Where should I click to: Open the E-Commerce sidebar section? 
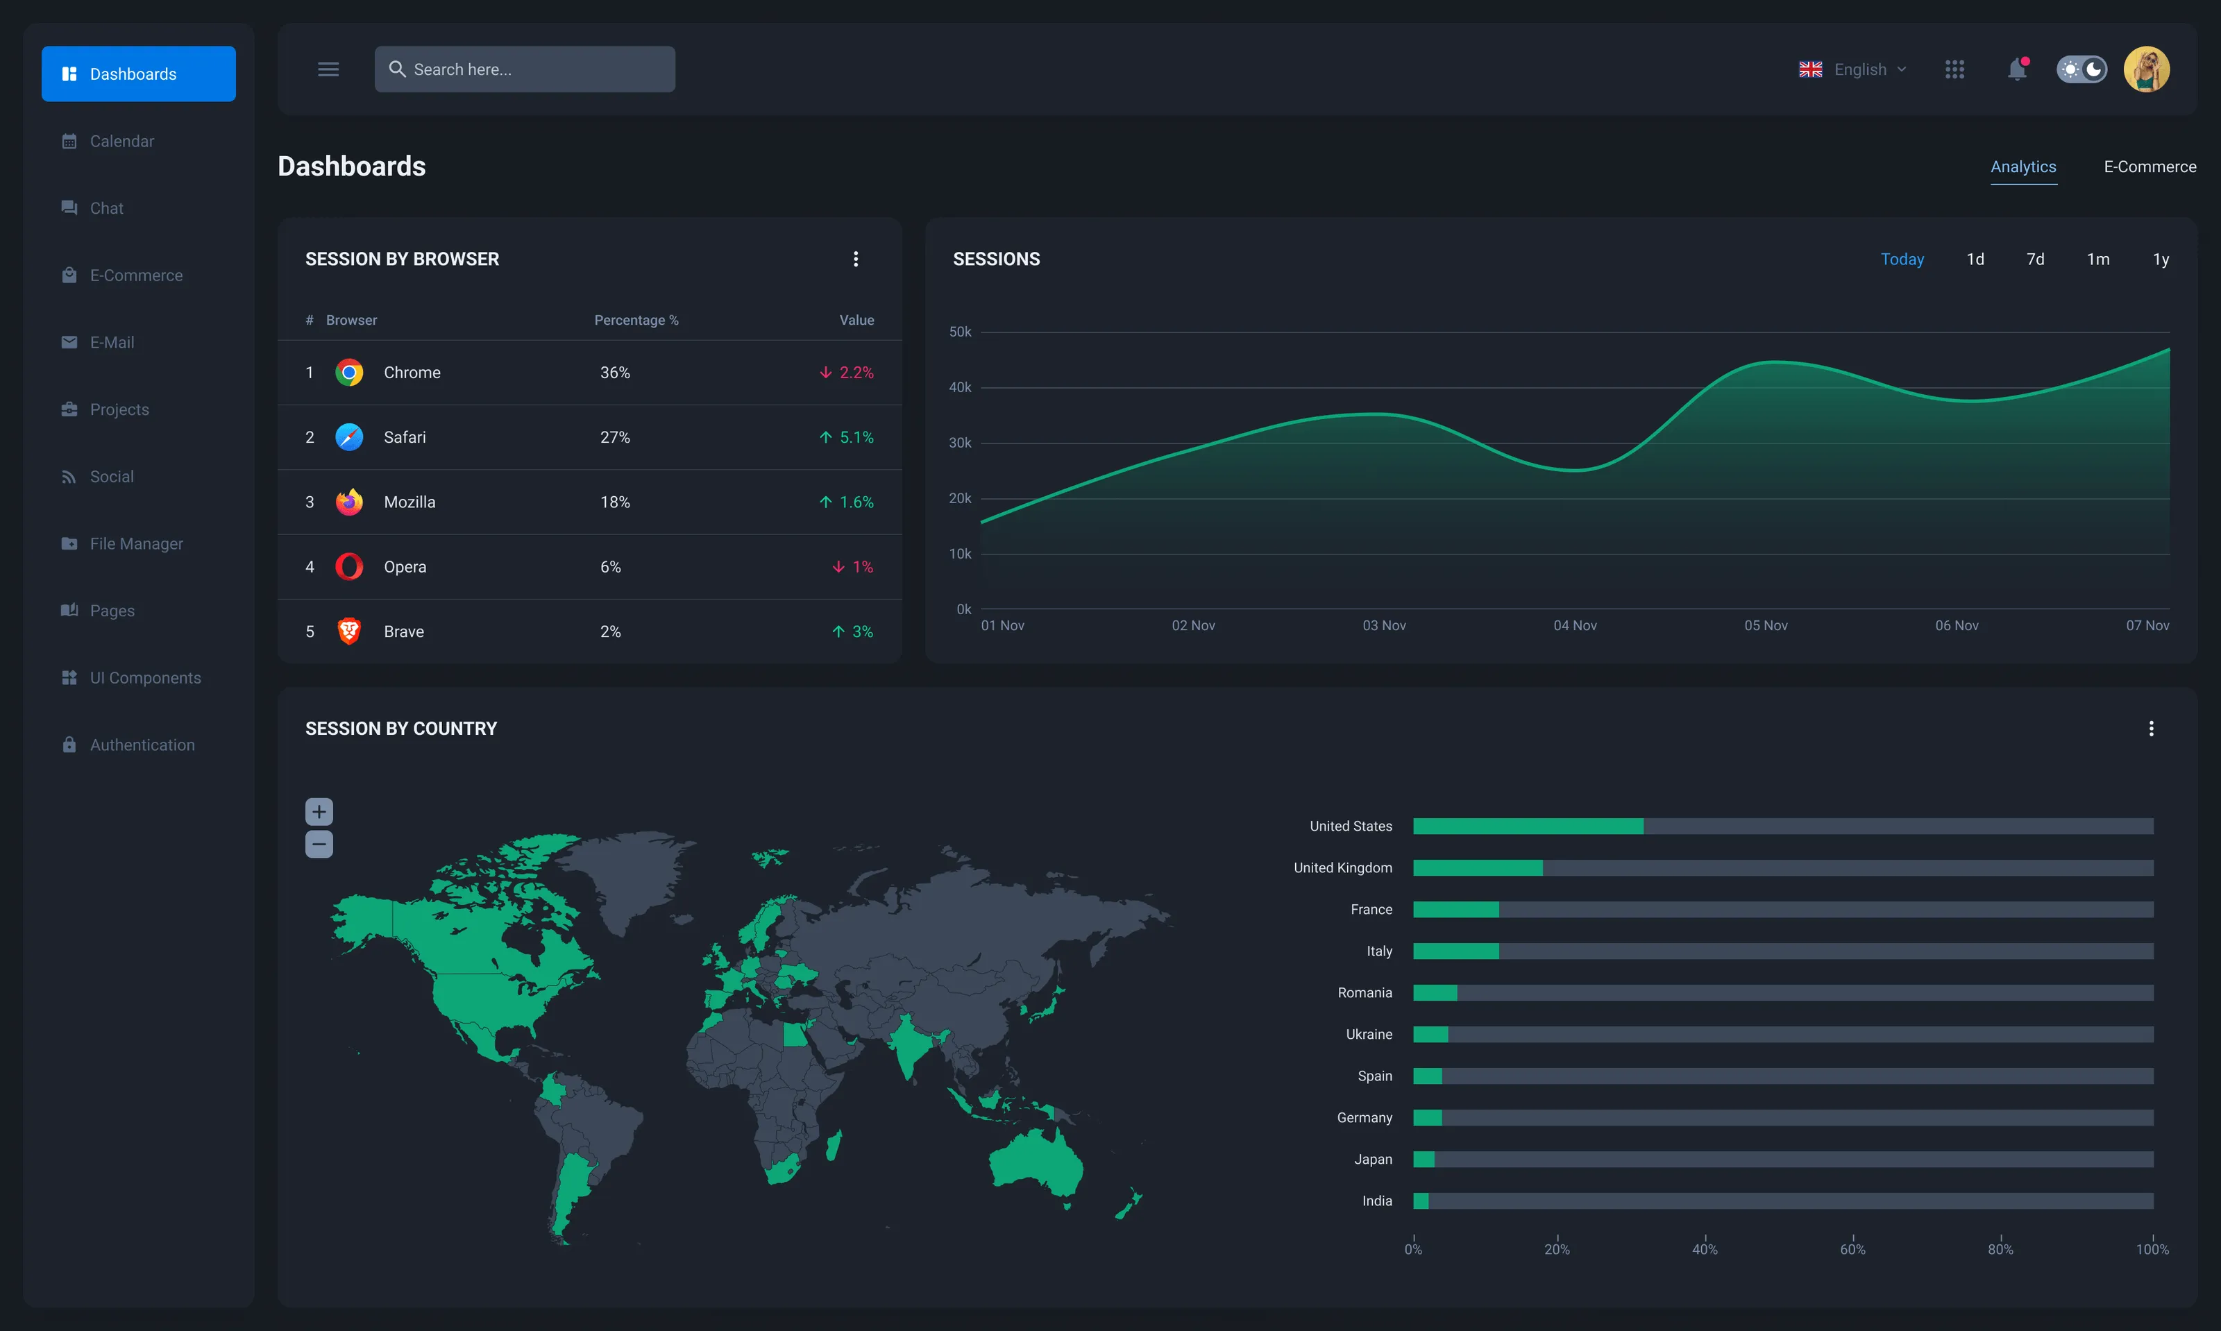(x=135, y=274)
